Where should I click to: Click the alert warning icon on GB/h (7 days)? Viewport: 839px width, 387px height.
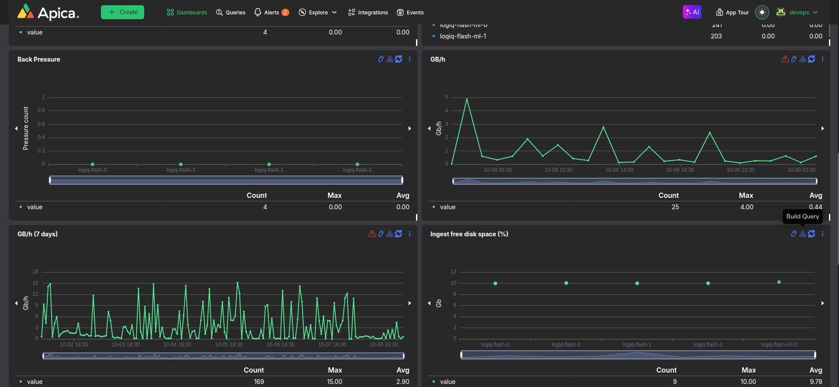tap(372, 234)
